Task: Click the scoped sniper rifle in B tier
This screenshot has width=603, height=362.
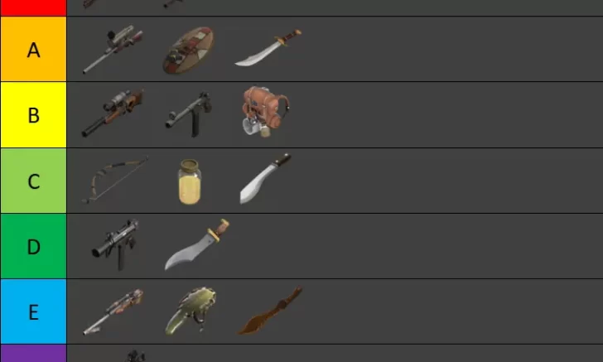Action: [113, 113]
